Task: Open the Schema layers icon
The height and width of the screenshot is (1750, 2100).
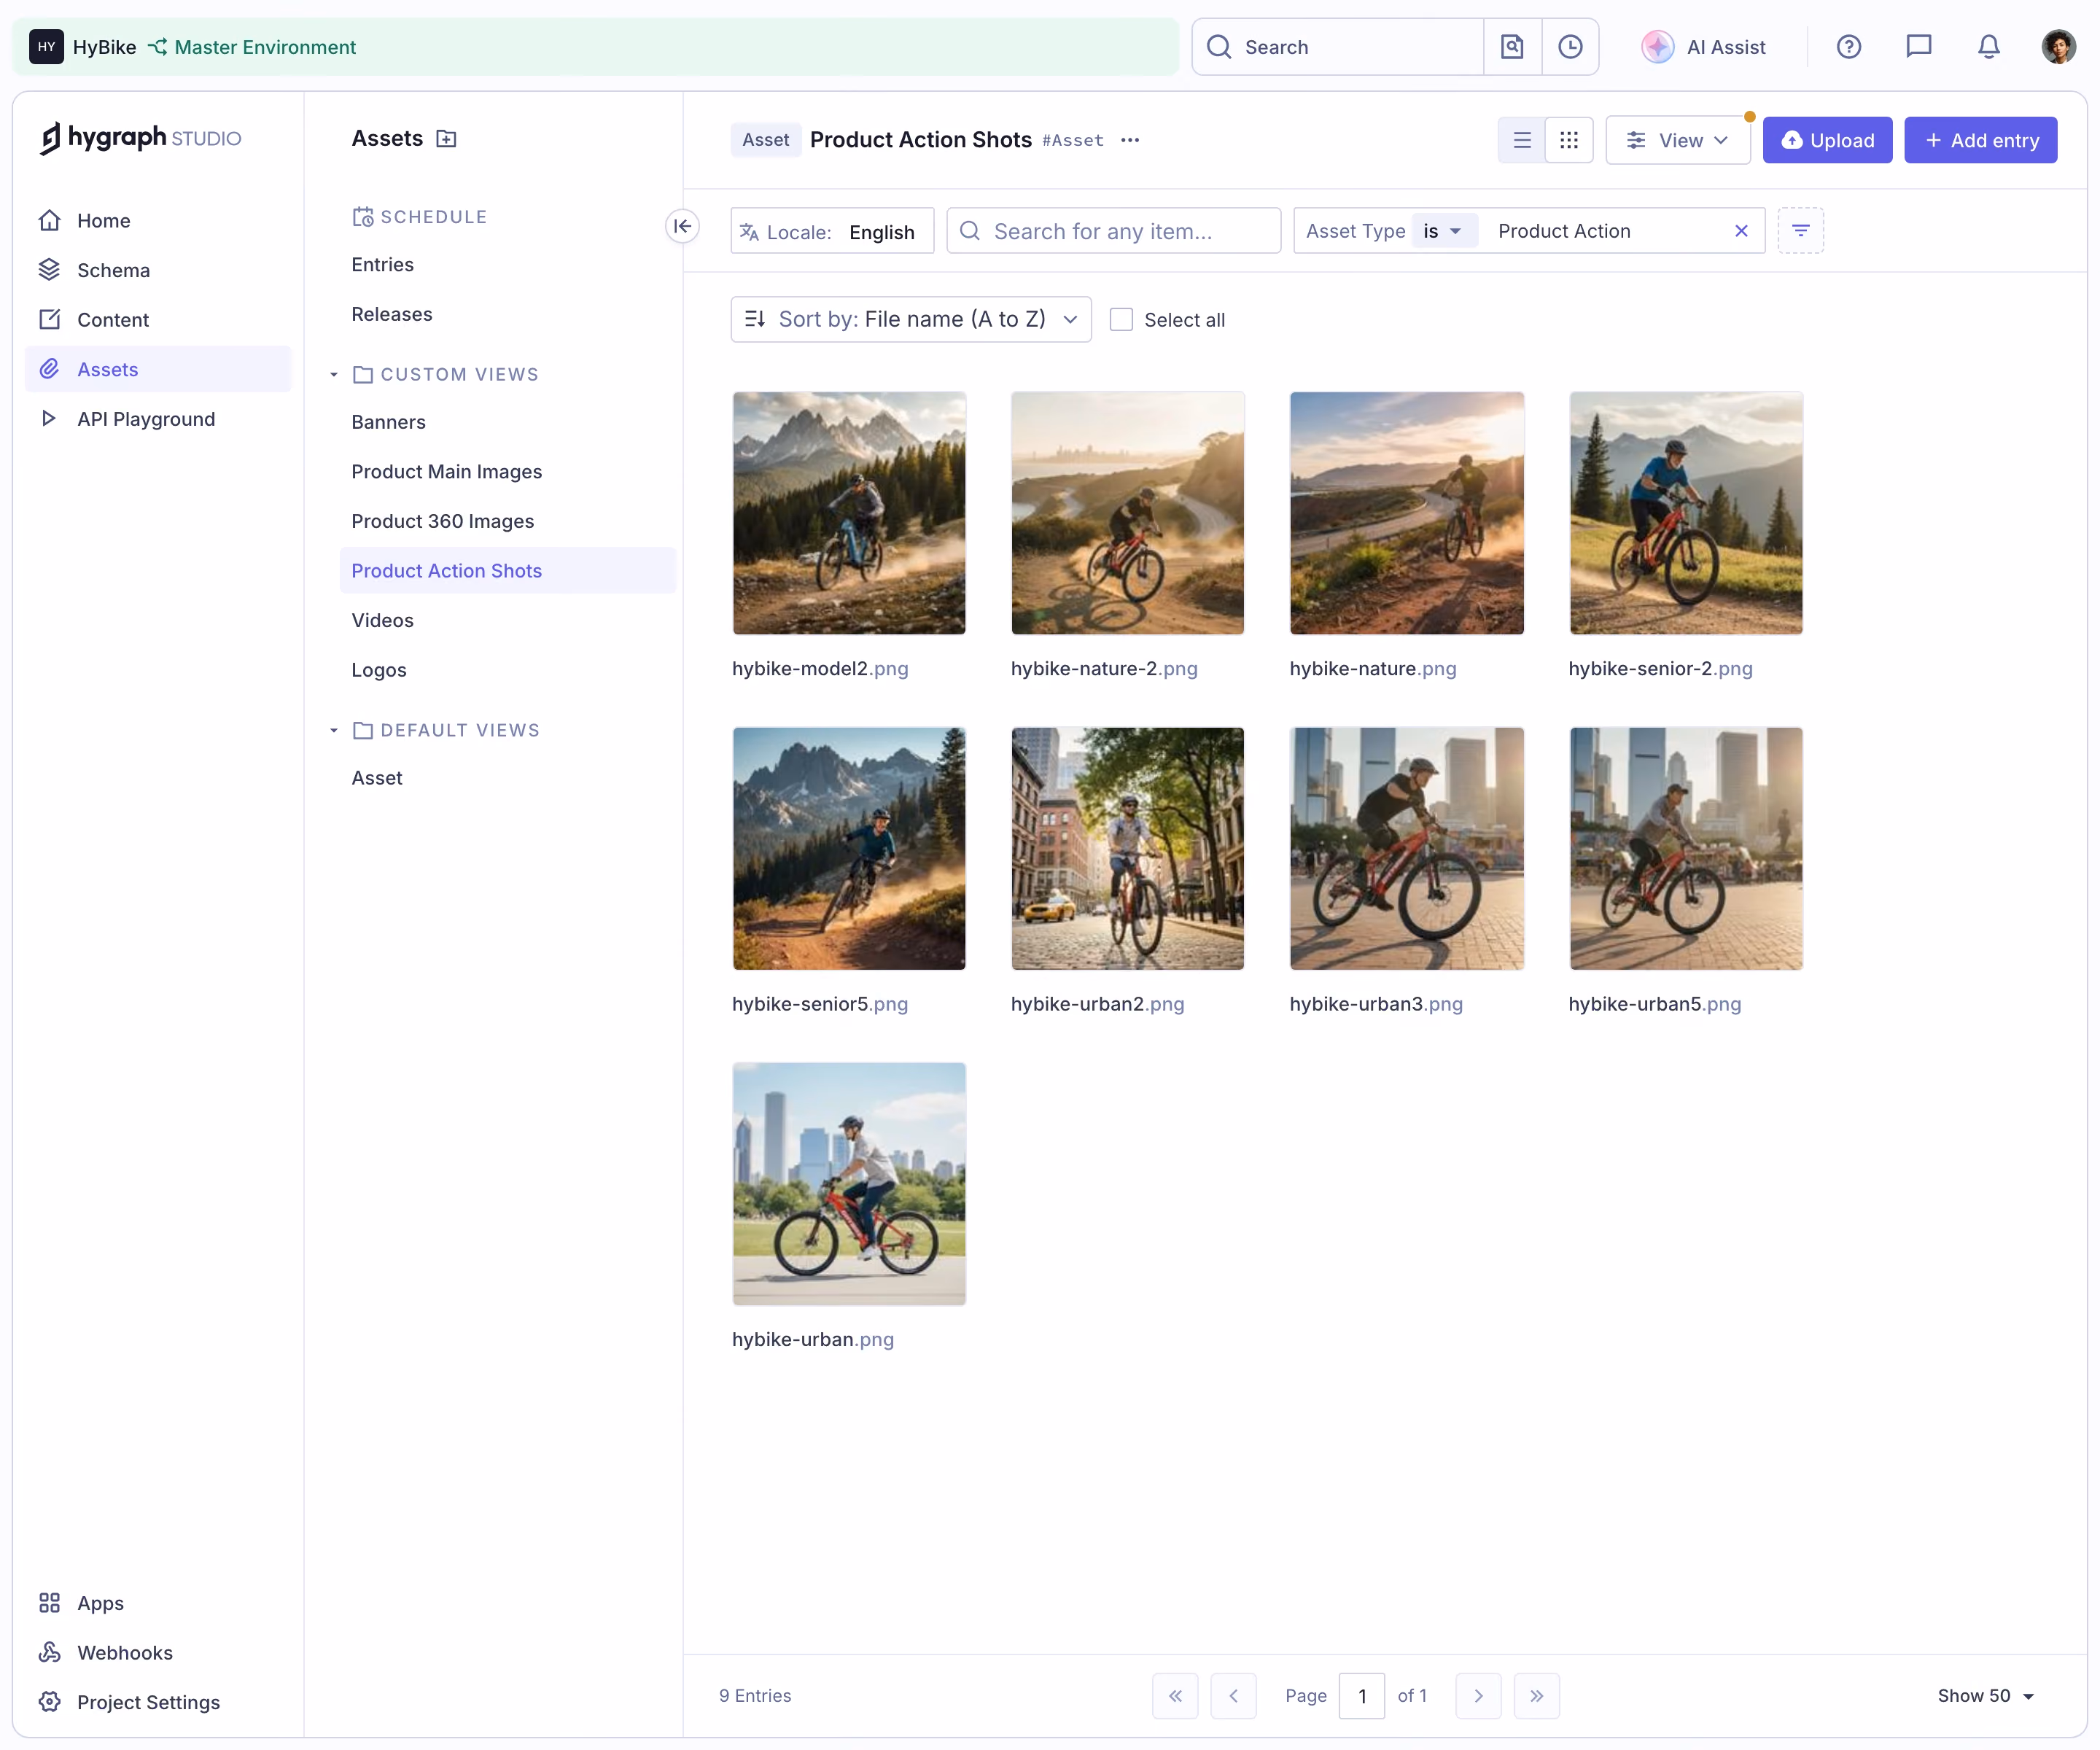Action: point(49,270)
